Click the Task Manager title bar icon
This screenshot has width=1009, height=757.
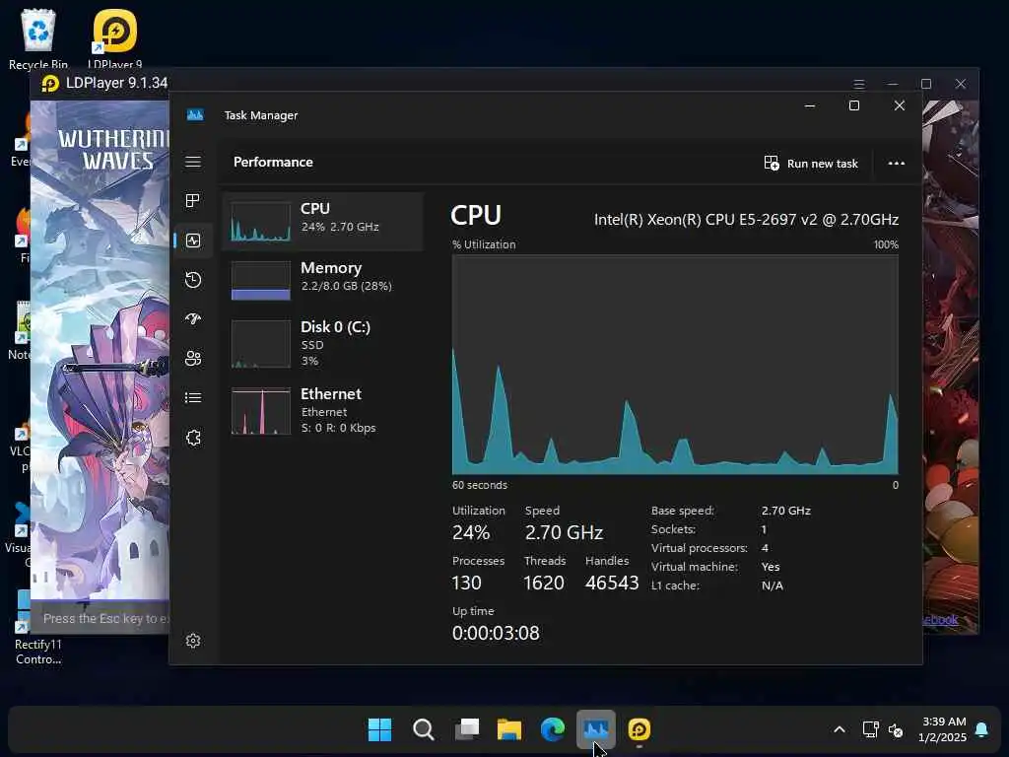coord(195,115)
